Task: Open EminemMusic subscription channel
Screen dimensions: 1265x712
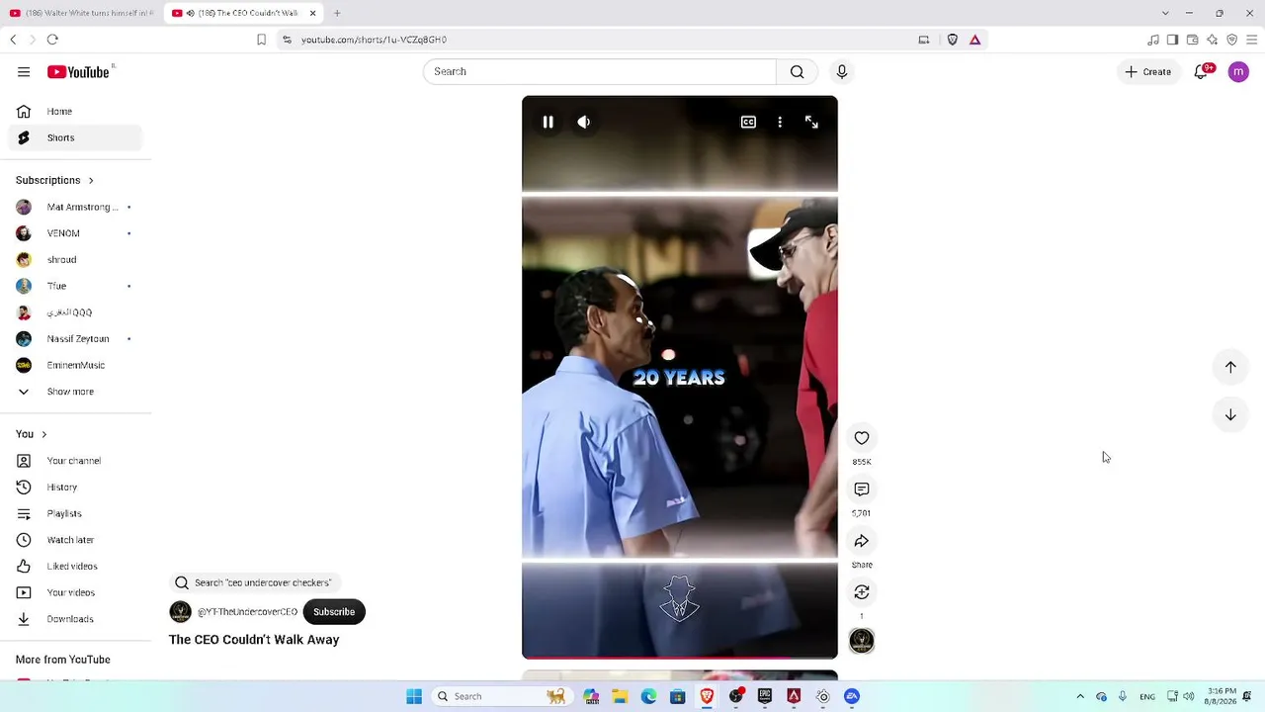Action: pyautogui.click(x=75, y=365)
